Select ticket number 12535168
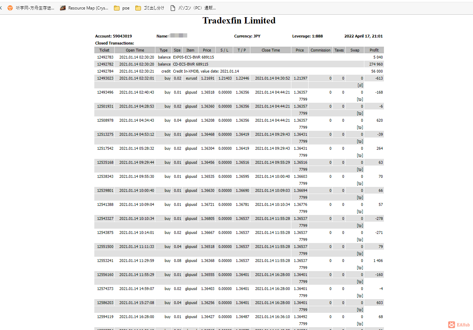Viewport: 473px width, 330px height. pos(105,162)
